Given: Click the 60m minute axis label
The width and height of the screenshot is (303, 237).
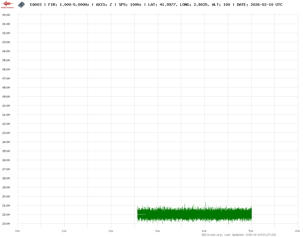Looking at the screenshot, I should (297, 231).
